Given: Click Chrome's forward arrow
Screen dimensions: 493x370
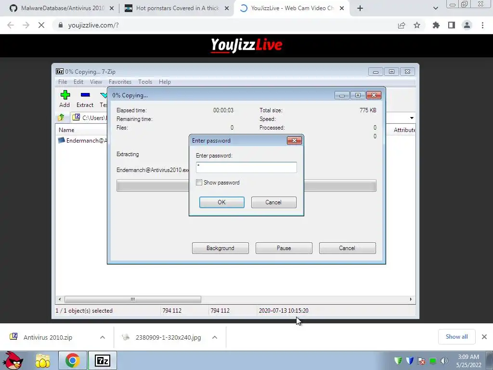Looking at the screenshot, I should [26, 25].
